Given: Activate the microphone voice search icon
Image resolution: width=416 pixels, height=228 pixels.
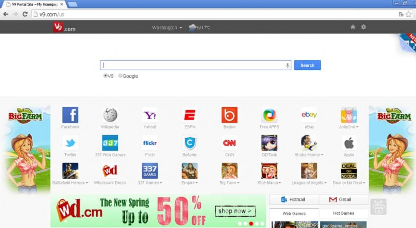Looking at the screenshot, I should click(x=287, y=65).
